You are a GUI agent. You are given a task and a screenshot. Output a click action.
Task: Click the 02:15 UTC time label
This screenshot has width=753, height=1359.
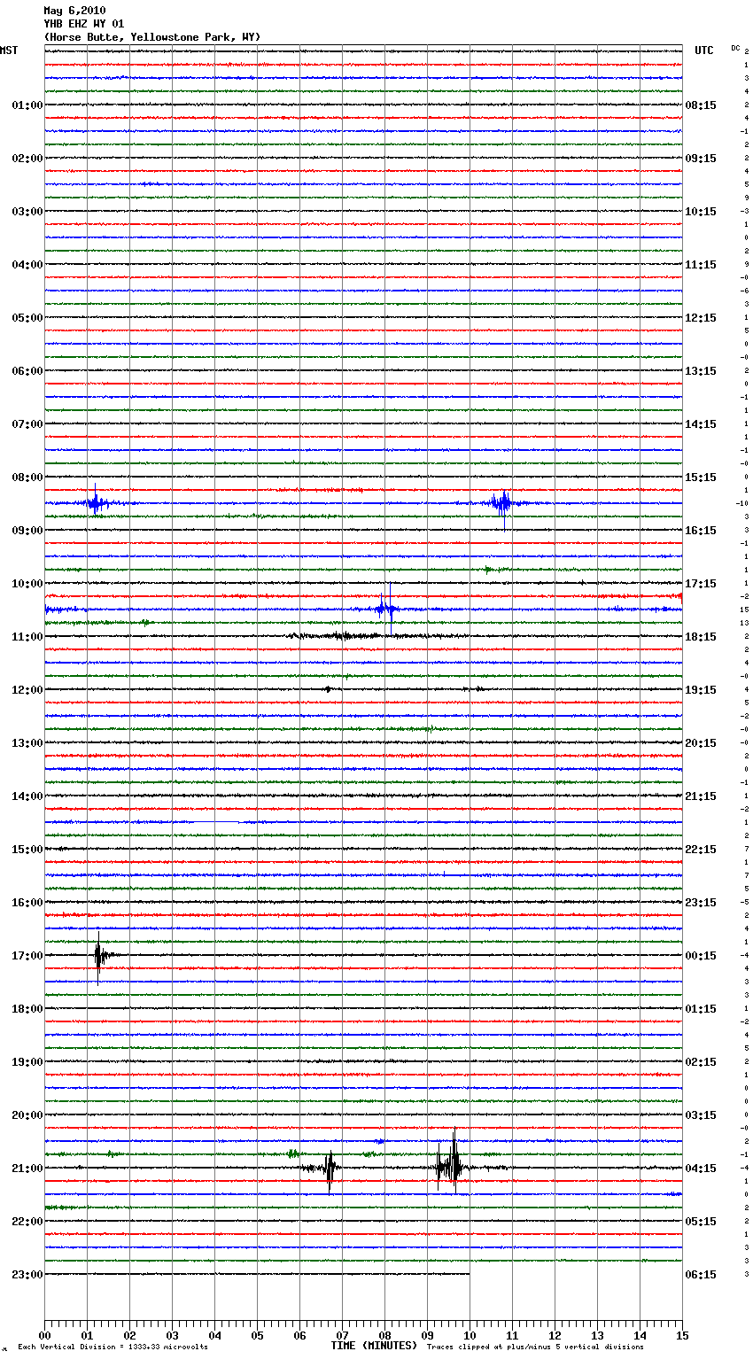point(701,1062)
